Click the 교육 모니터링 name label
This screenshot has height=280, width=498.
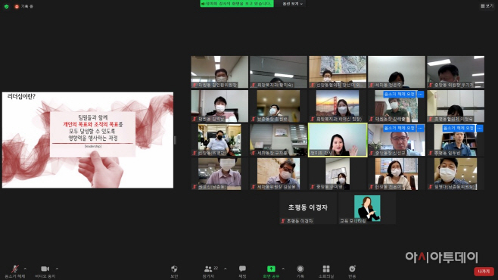click(353, 221)
